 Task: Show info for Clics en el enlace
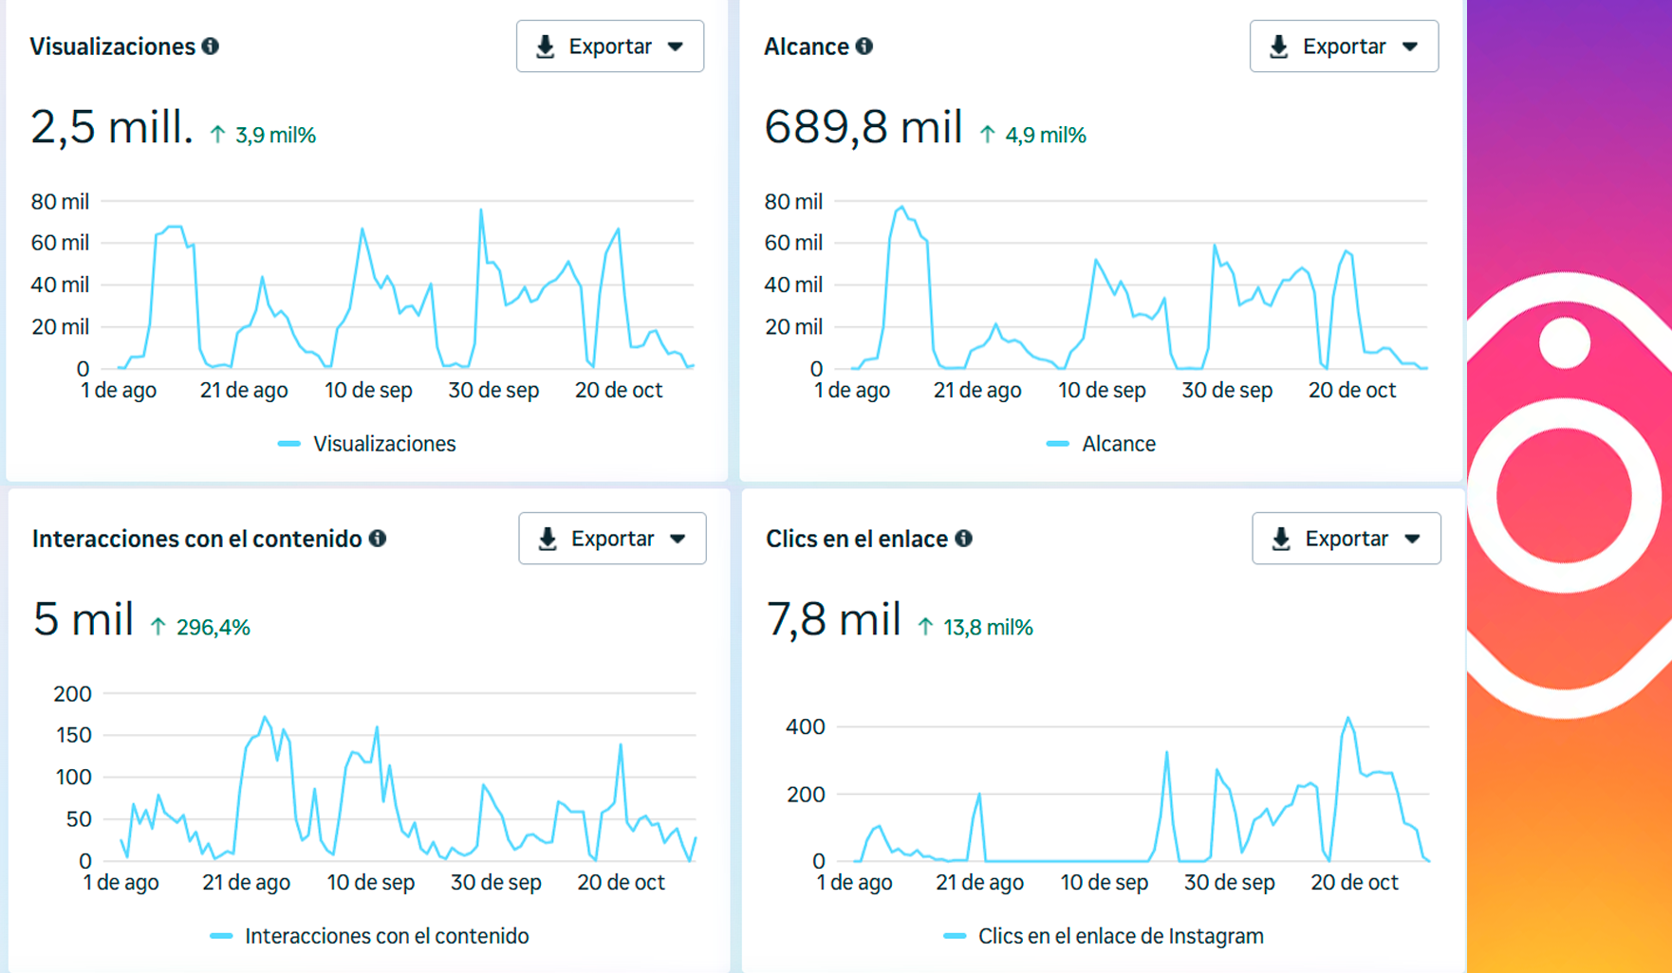[x=963, y=539]
